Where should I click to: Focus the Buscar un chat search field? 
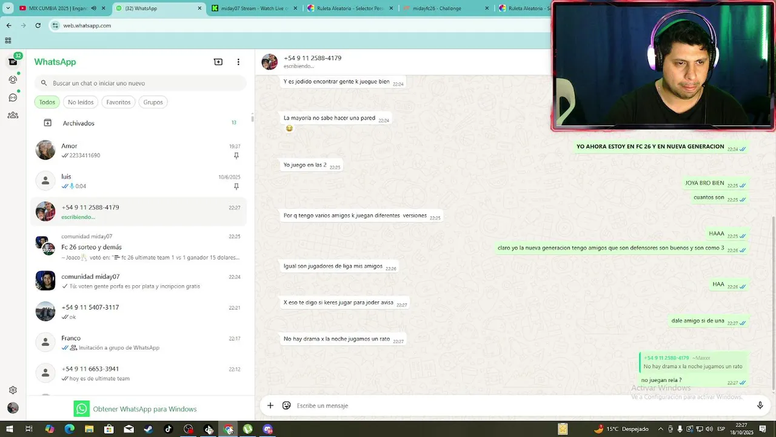141,83
